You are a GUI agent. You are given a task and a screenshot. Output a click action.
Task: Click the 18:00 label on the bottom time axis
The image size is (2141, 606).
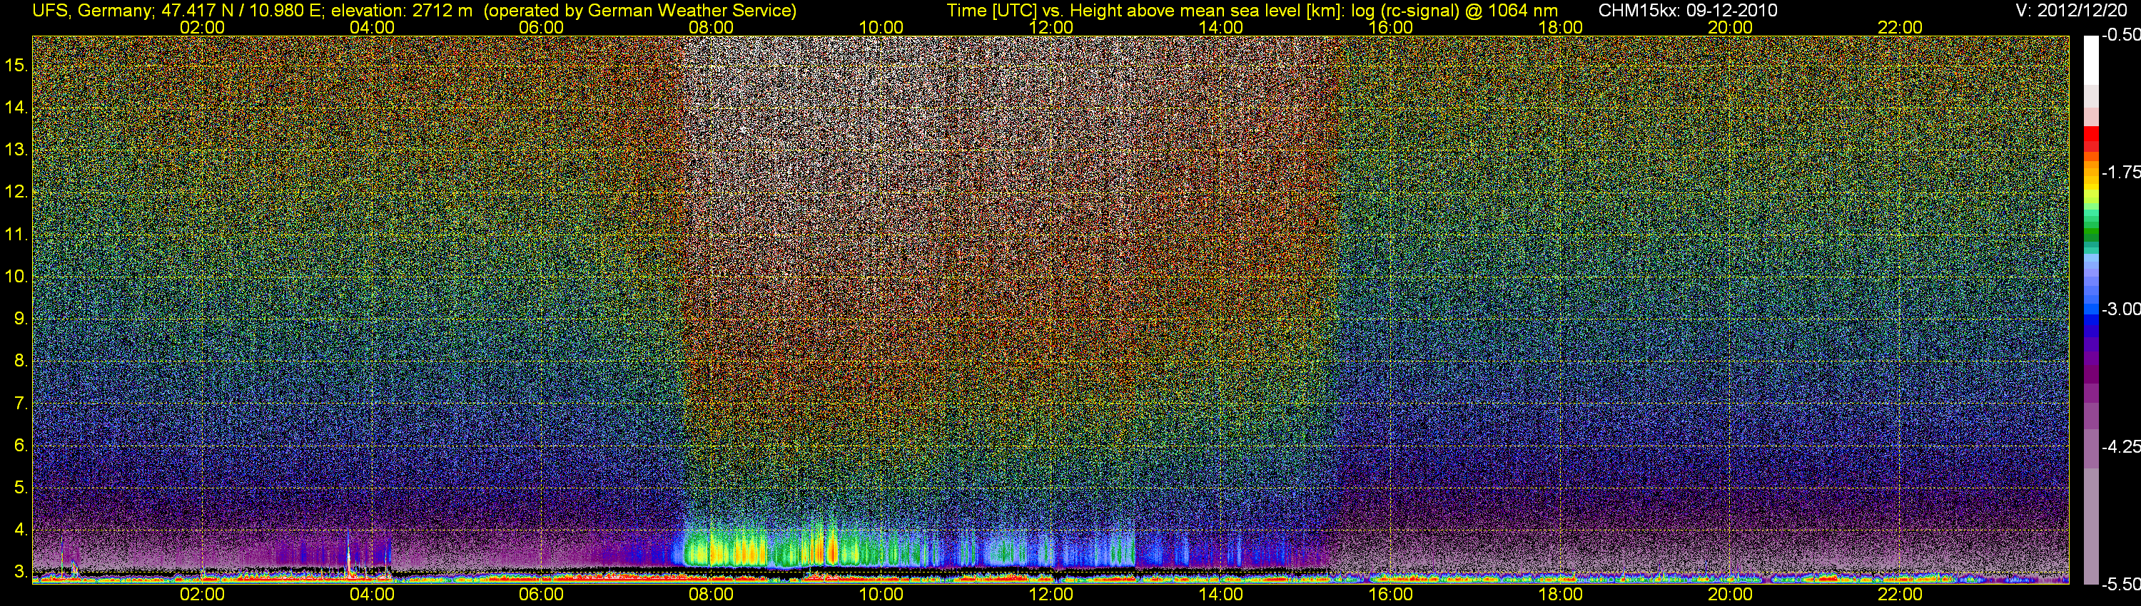pyautogui.click(x=1560, y=595)
